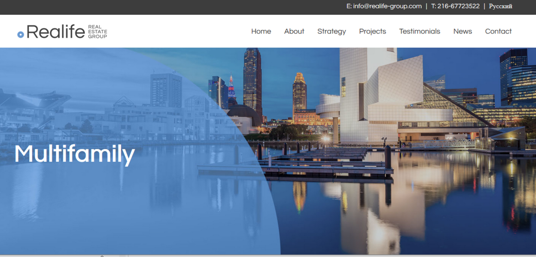The image size is (536, 257).
Task: Click the Real Estate Group tagline text
Action: coord(97,32)
